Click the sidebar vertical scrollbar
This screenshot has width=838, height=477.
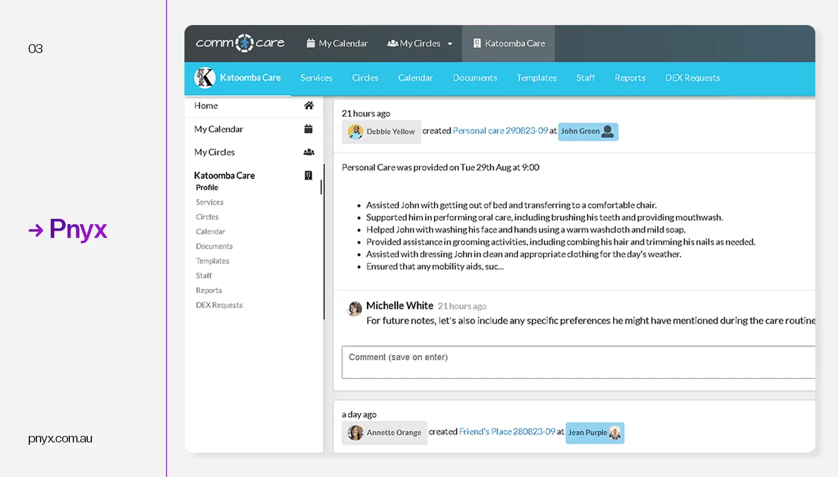click(x=324, y=241)
